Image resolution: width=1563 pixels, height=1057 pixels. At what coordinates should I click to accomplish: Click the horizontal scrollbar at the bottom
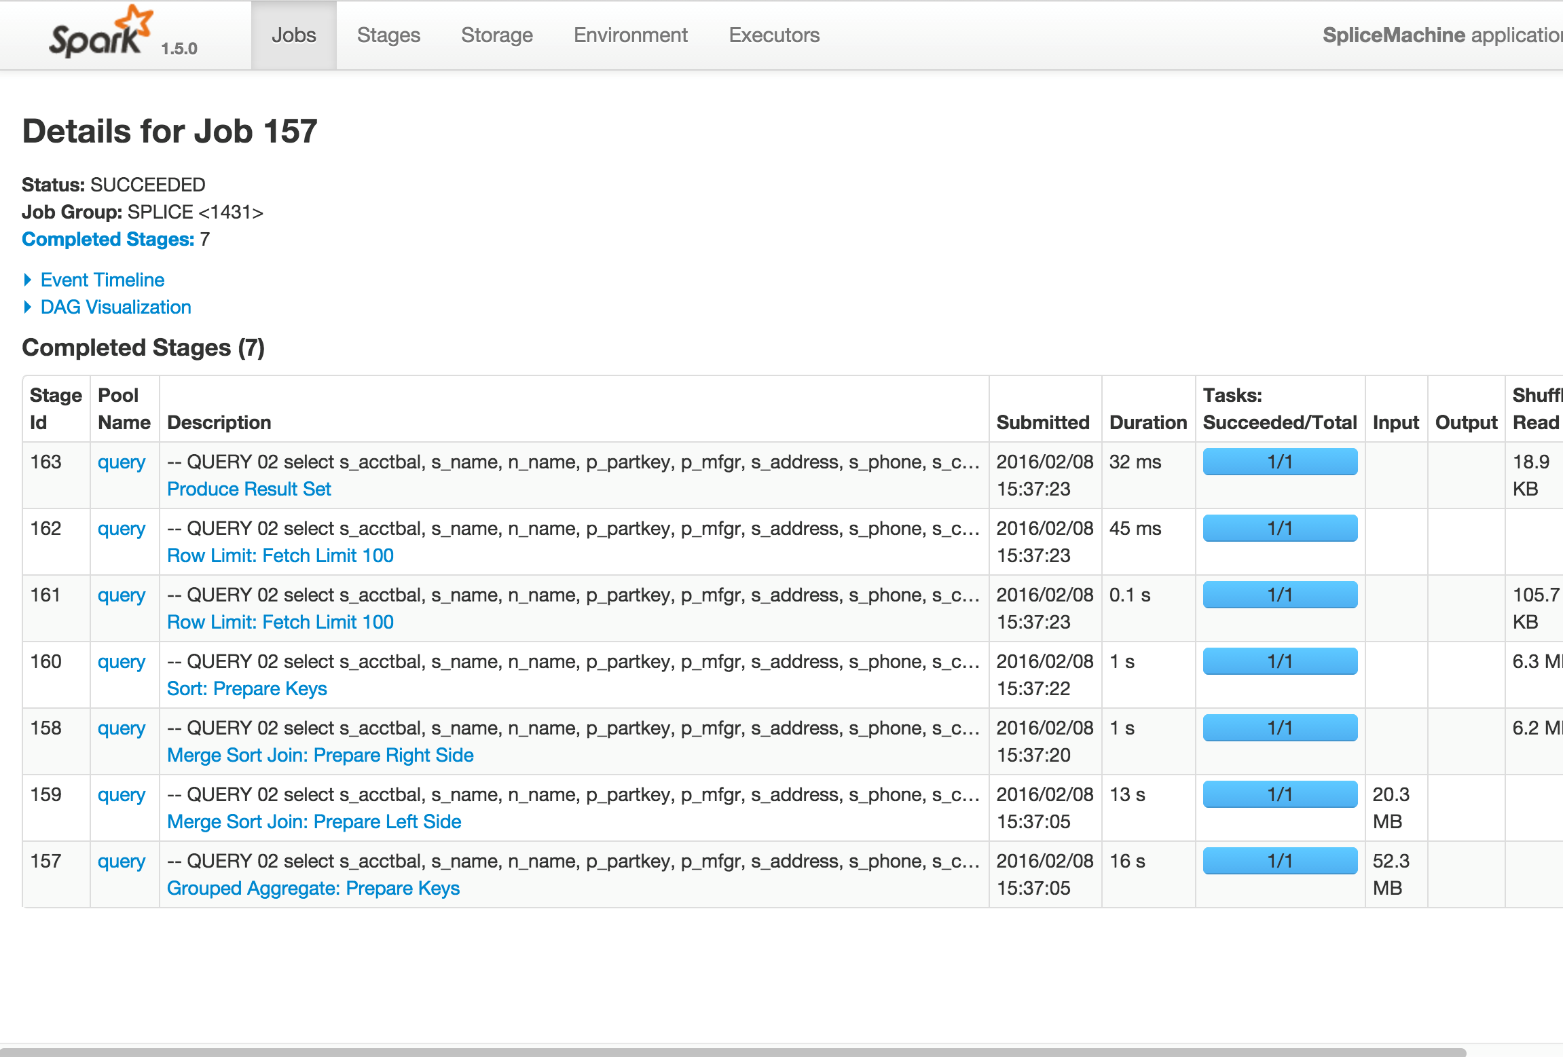pyautogui.click(x=733, y=1052)
